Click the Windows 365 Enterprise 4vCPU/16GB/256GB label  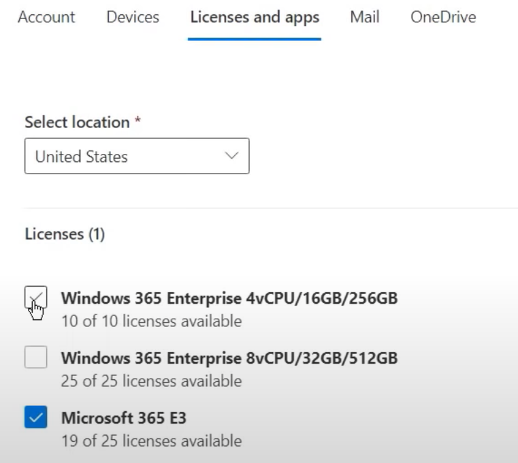coord(229,298)
